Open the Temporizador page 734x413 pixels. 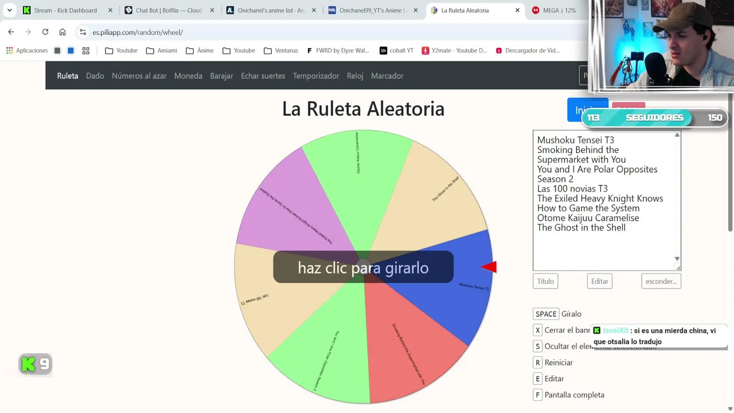coord(316,76)
